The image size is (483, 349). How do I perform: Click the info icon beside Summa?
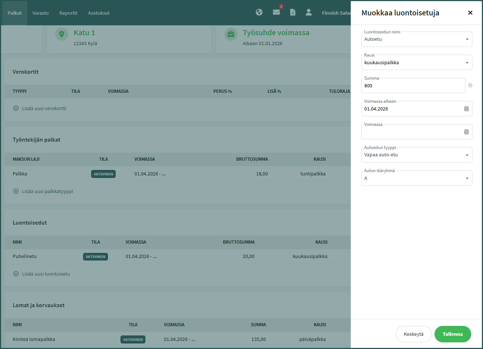click(x=470, y=86)
